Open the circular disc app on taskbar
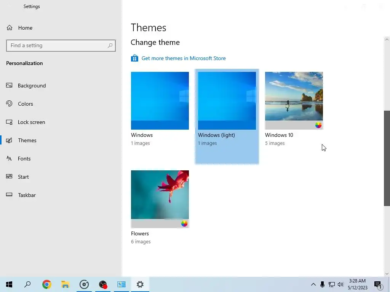The image size is (390, 292). pos(84,284)
